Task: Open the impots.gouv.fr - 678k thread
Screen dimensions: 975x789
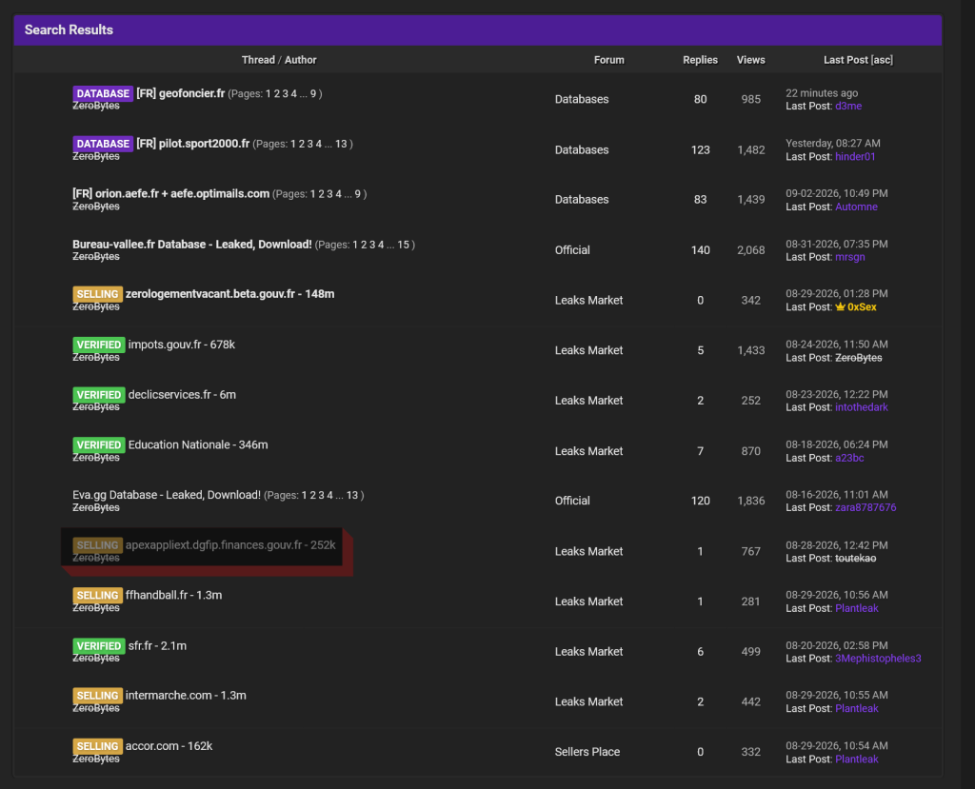Action: [182, 345]
